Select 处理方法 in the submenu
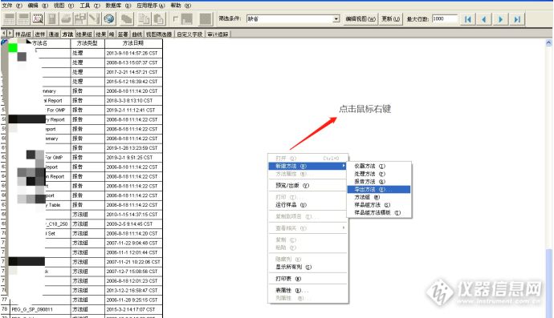 pos(380,174)
